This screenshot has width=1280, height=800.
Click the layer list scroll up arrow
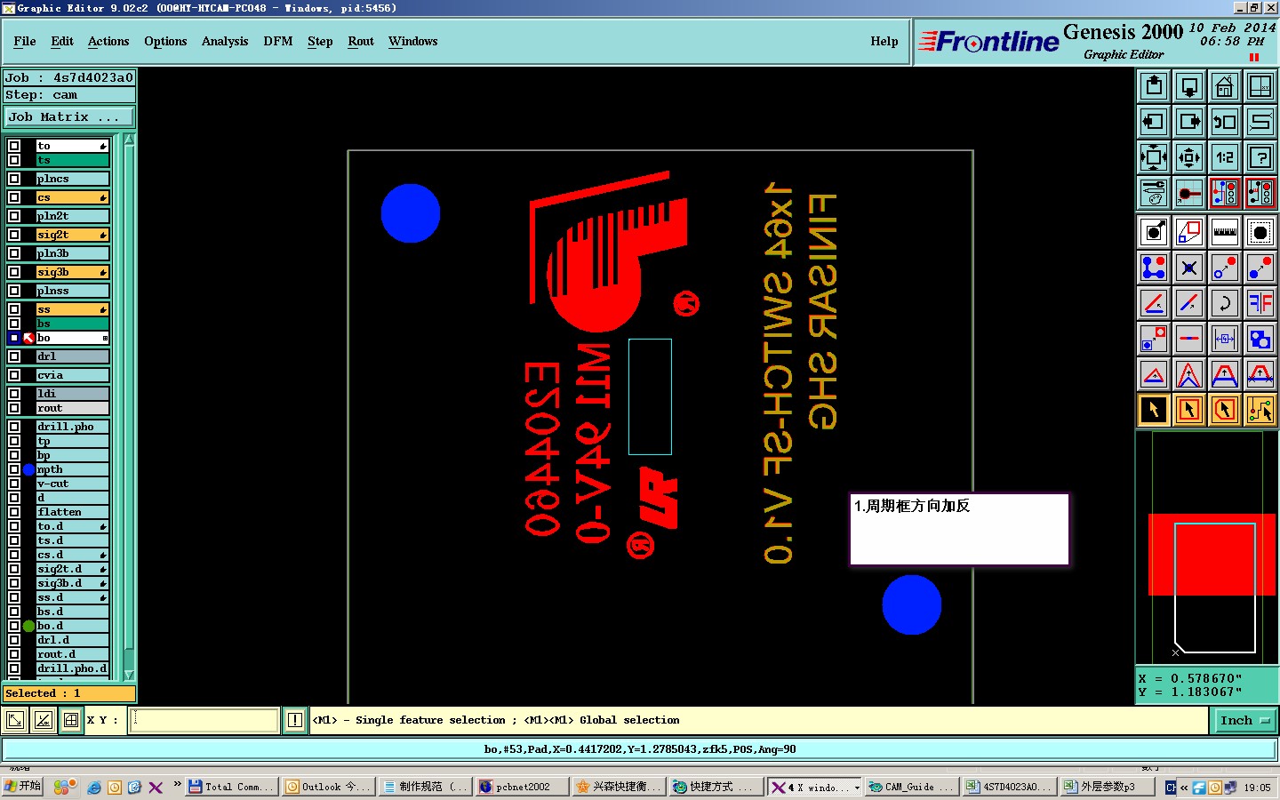(129, 140)
